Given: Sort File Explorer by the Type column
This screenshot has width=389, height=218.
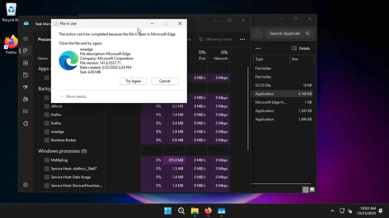Looking at the screenshot, I should (271, 59).
